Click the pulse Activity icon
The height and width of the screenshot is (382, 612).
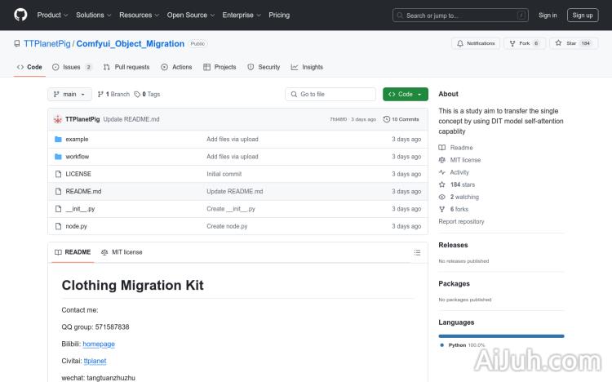[x=441, y=172]
